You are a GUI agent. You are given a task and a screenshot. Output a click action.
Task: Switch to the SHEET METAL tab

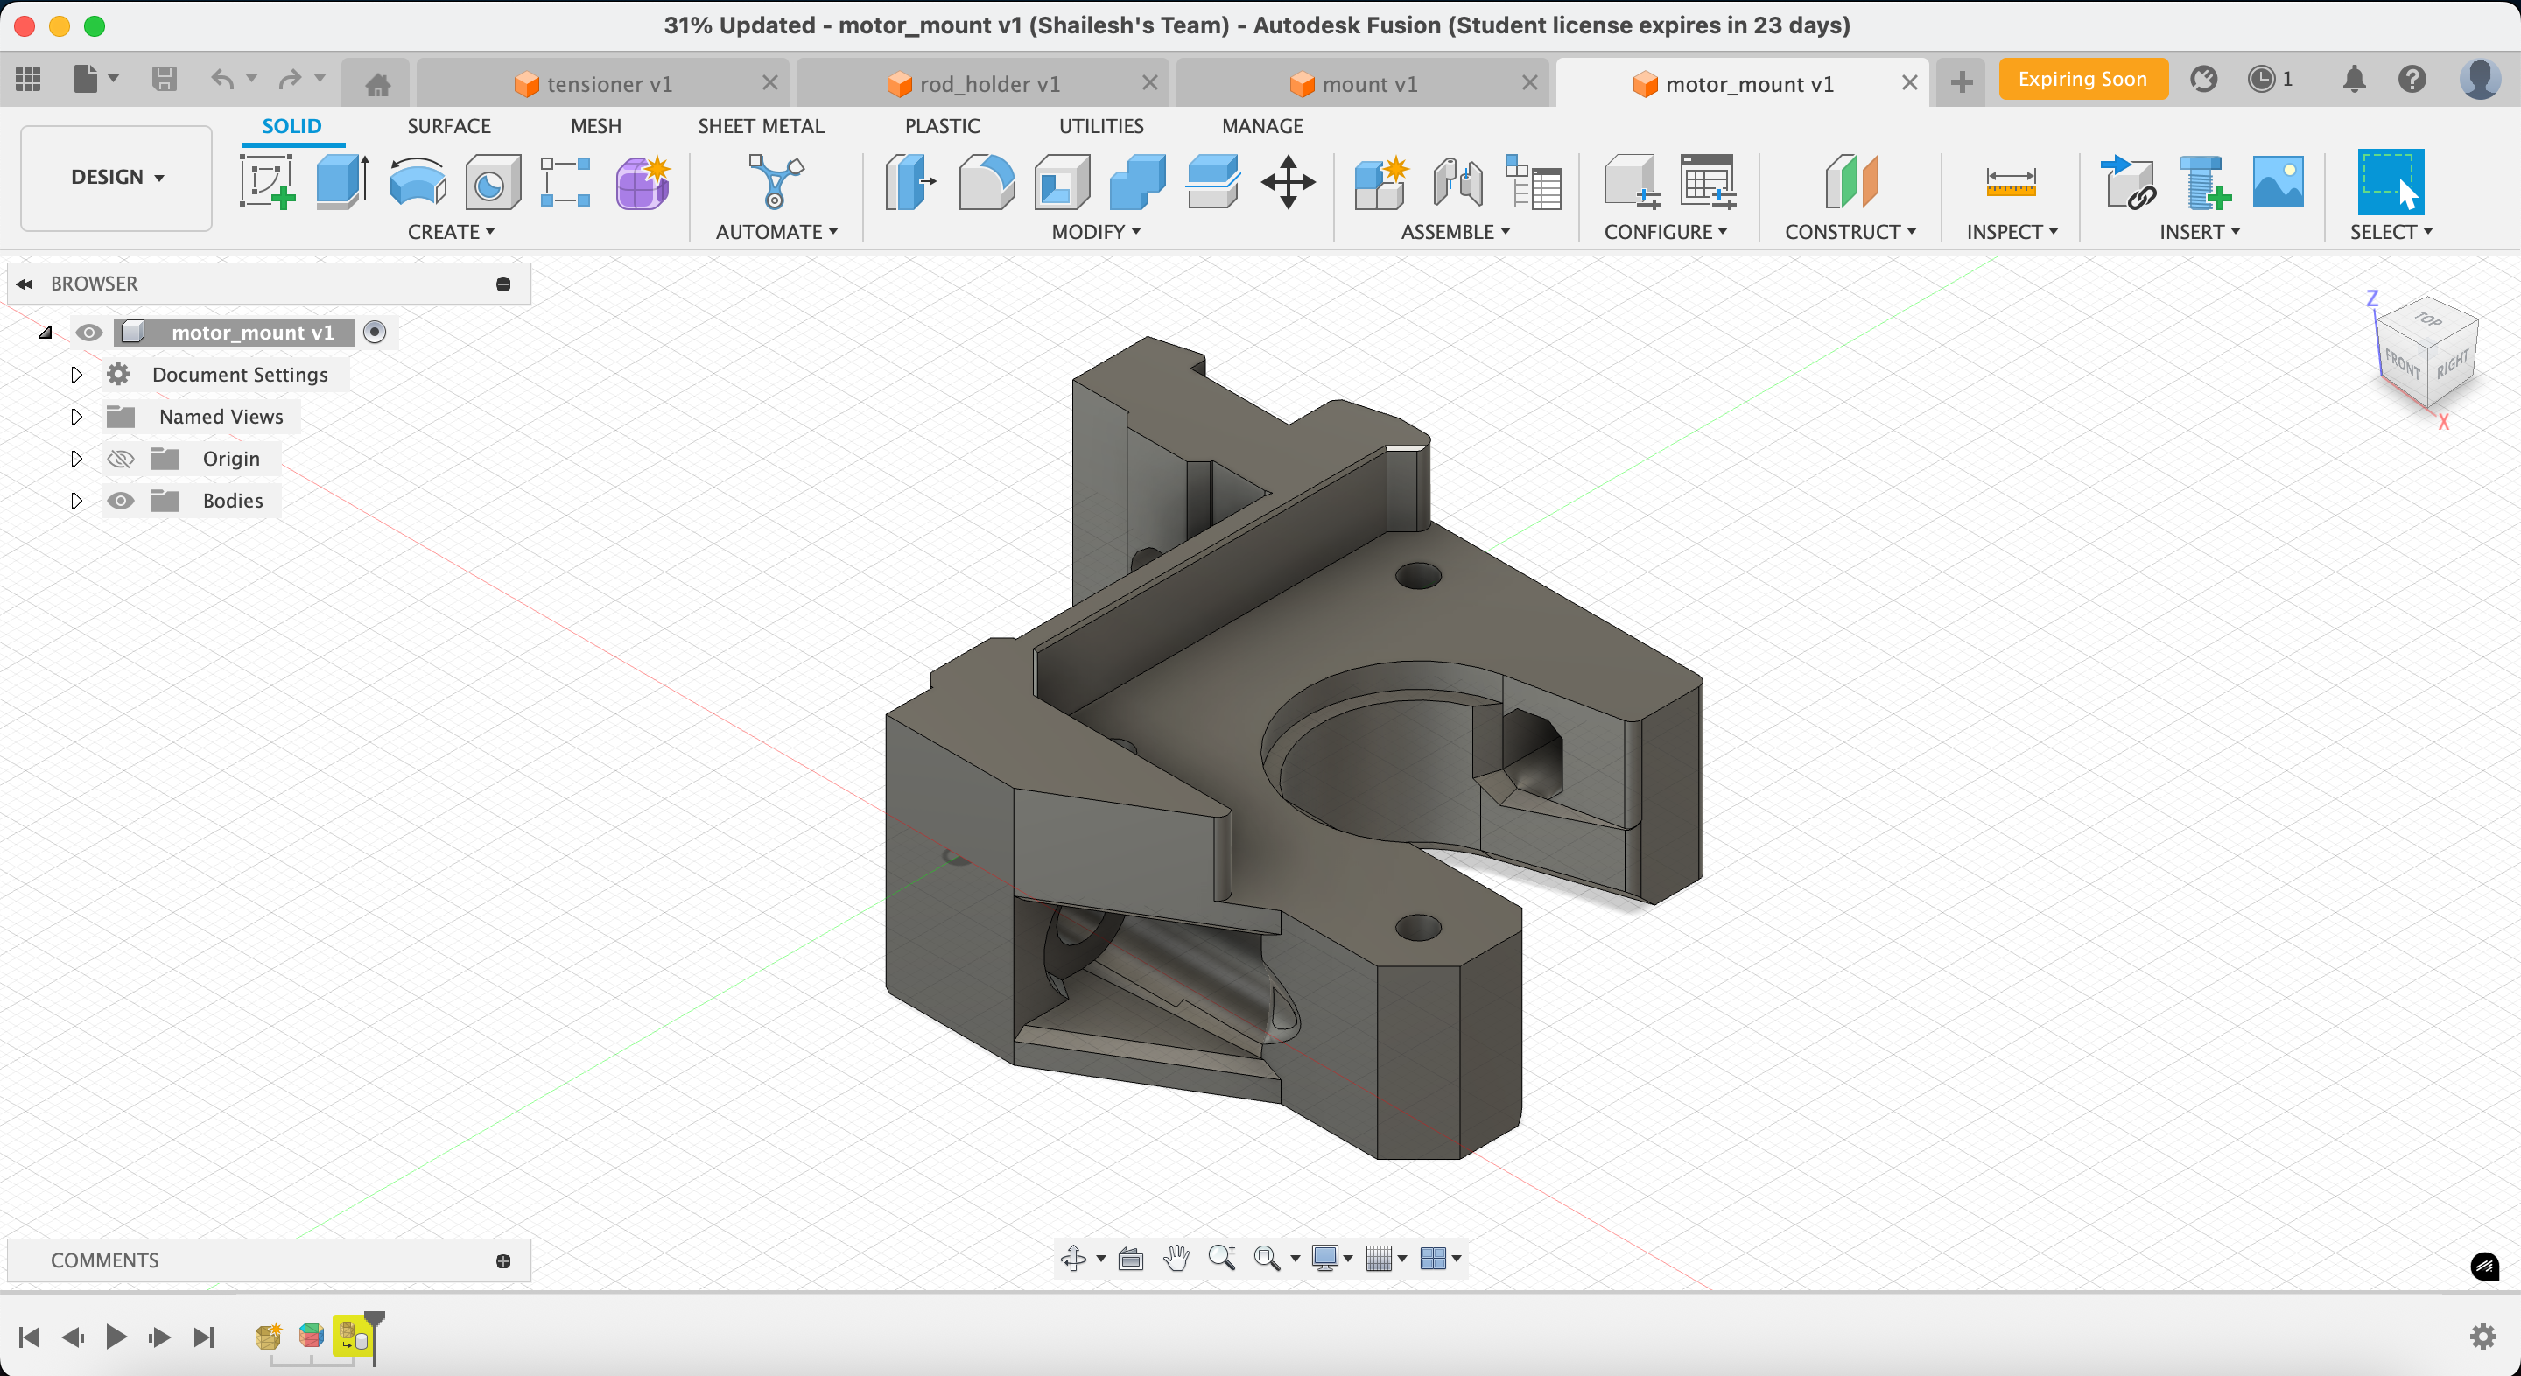tap(761, 126)
